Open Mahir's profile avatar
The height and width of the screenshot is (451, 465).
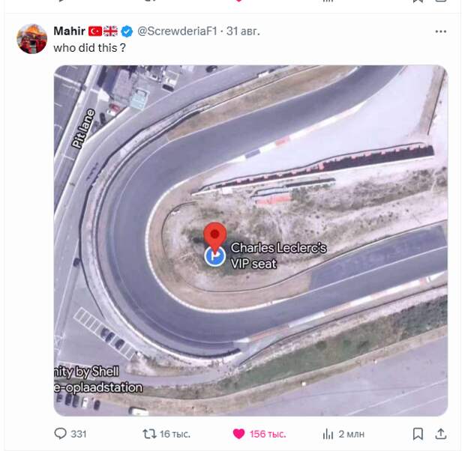click(32, 38)
